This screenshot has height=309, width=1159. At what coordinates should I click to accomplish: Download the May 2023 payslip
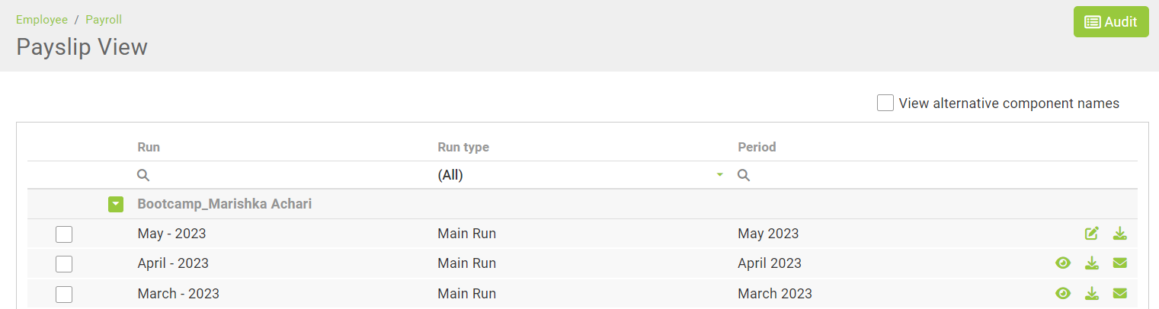point(1119,233)
